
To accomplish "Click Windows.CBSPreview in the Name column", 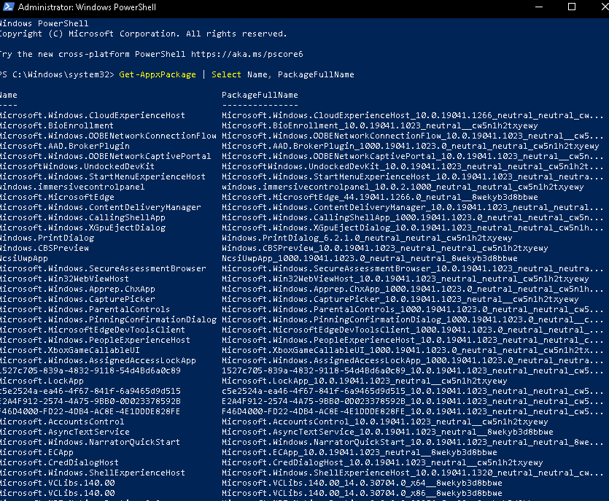I will [44, 248].
